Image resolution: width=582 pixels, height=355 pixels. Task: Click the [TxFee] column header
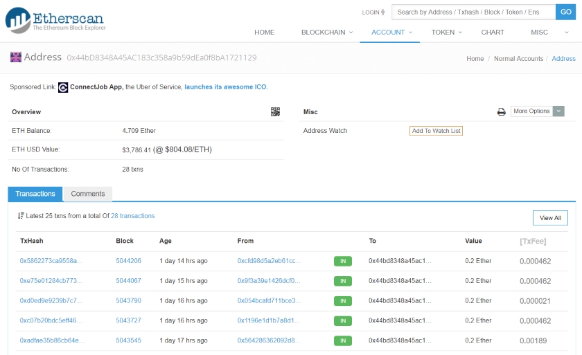(x=533, y=242)
